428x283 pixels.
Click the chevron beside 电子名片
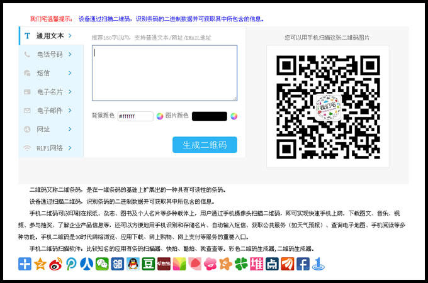coord(70,92)
